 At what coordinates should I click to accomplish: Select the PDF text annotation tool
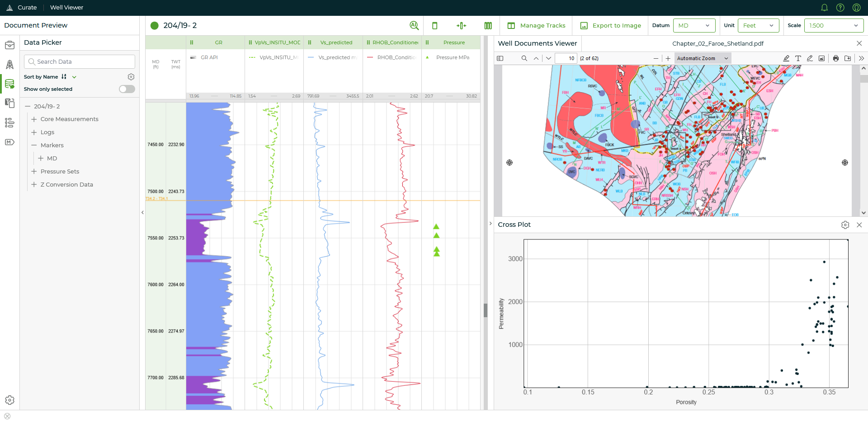click(x=798, y=58)
